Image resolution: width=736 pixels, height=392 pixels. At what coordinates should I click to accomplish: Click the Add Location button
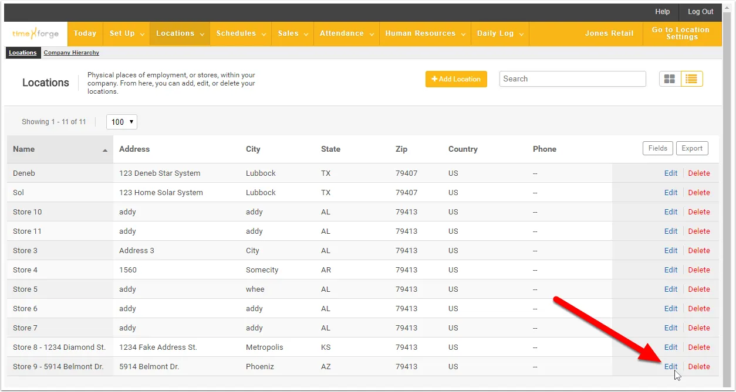coord(456,79)
